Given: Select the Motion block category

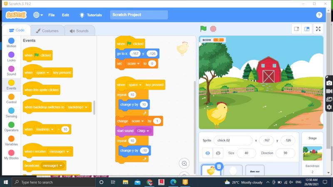Looking at the screenshot, I should [11, 43].
